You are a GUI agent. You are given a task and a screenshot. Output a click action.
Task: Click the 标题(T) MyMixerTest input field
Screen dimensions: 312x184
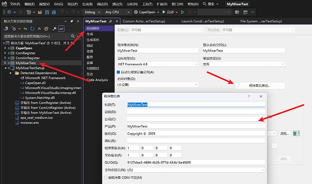[x=196, y=104]
